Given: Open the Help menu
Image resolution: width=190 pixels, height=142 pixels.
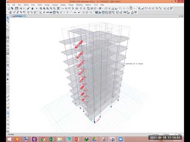Looking at the screenshot, I should click(102, 5).
